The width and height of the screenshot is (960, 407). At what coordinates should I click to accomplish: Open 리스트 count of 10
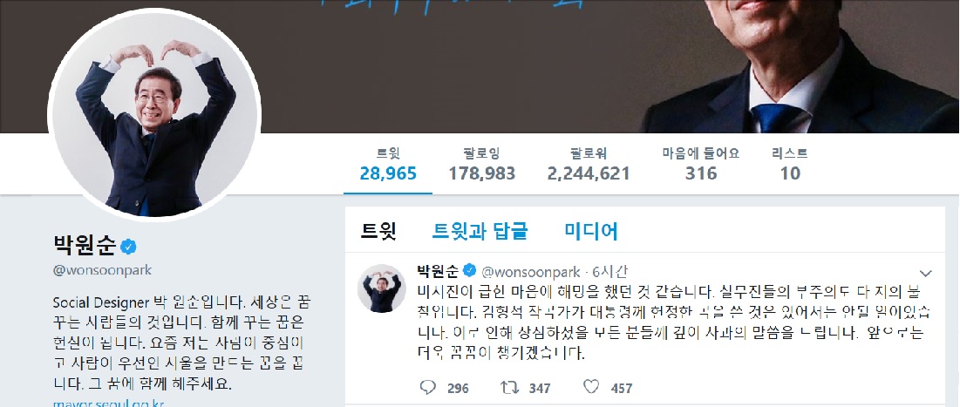790,165
